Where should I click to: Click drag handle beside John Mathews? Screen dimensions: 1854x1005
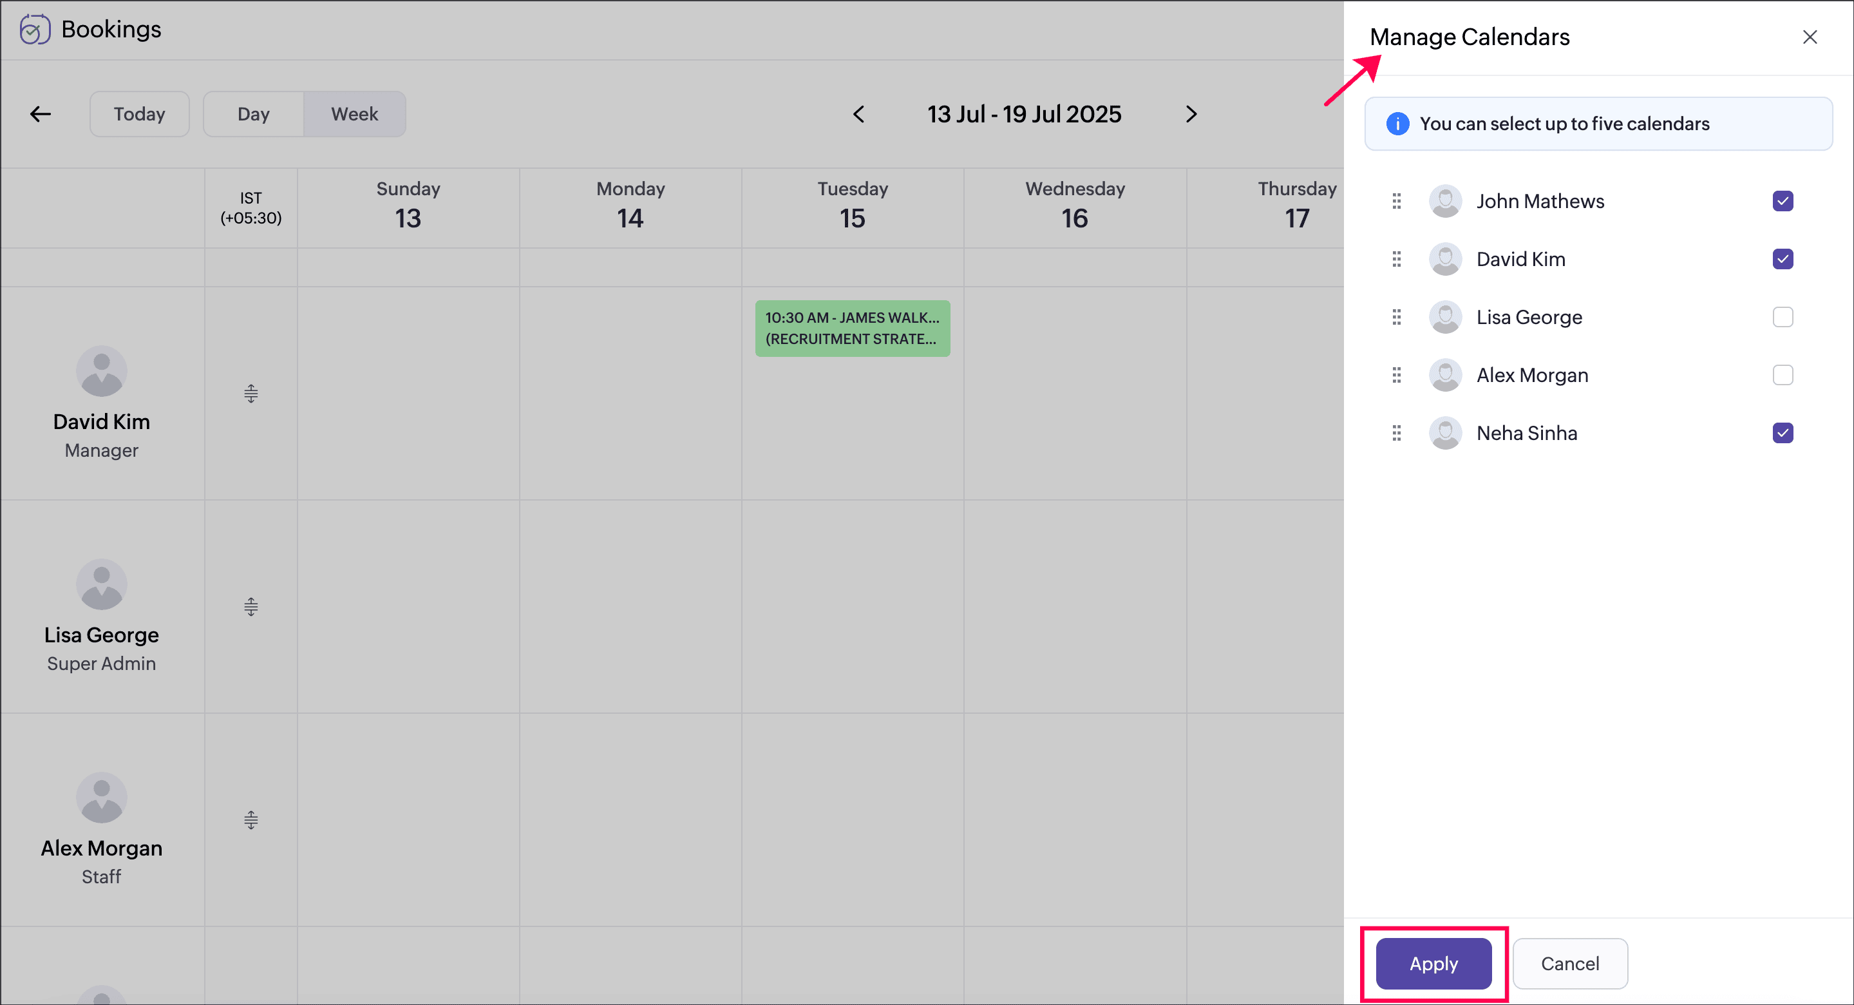[x=1396, y=201]
